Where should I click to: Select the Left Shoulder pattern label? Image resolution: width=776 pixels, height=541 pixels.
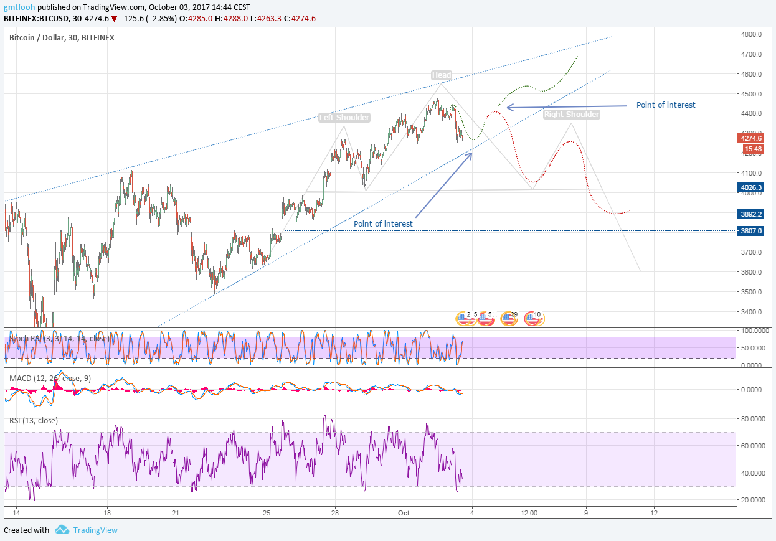[x=344, y=117]
